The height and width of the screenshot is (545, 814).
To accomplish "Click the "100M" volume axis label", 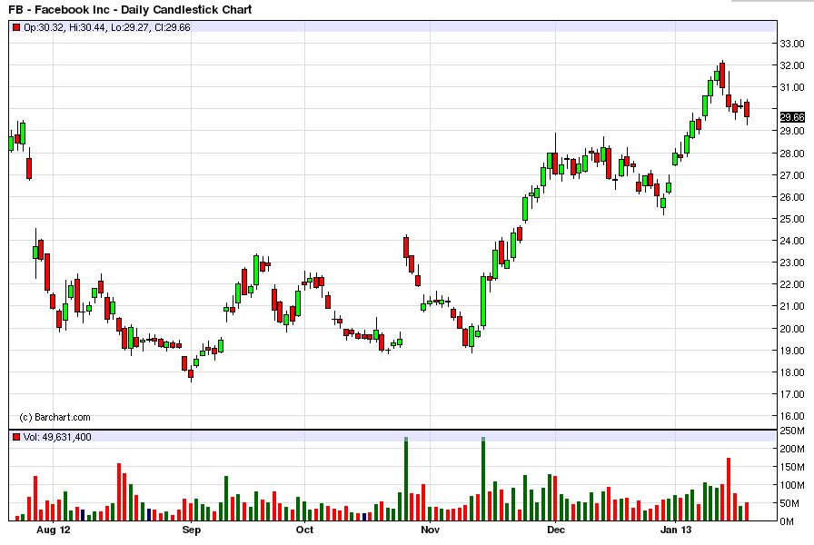I will tap(792, 485).
